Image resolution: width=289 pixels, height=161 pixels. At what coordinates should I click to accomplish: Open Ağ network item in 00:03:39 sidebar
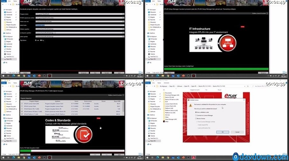149,144
